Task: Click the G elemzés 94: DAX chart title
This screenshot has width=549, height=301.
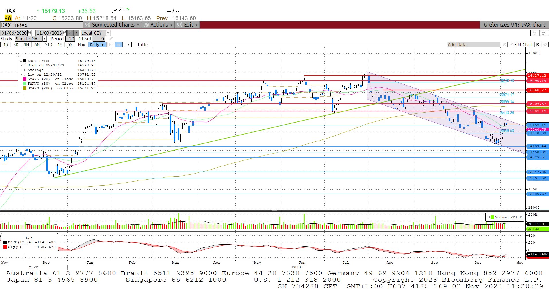Action: (x=514, y=25)
